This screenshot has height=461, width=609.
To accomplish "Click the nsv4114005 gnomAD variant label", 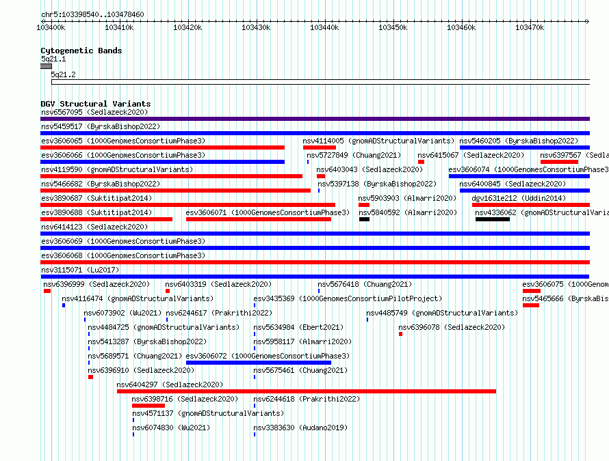I will [x=378, y=141].
